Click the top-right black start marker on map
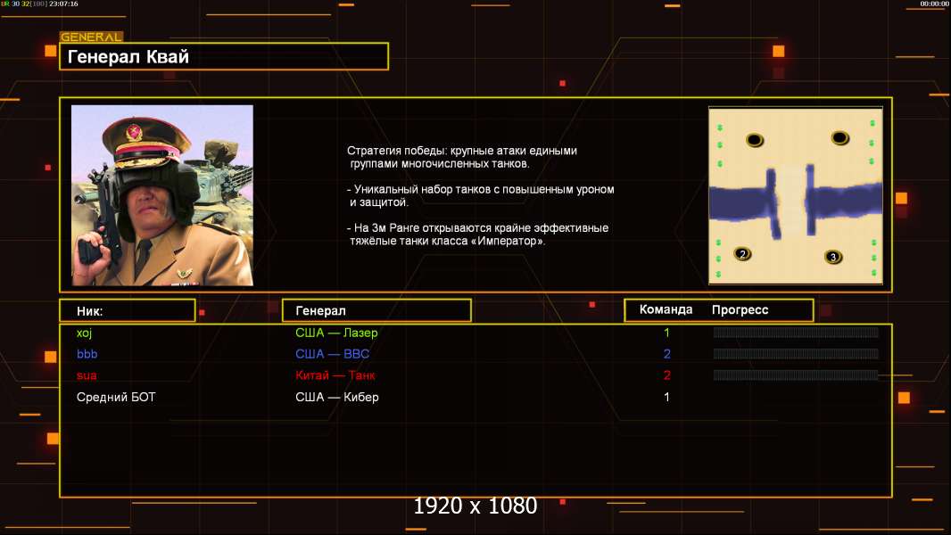The width and height of the screenshot is (951, 535). pyautogui.click(x=840, y=137)
